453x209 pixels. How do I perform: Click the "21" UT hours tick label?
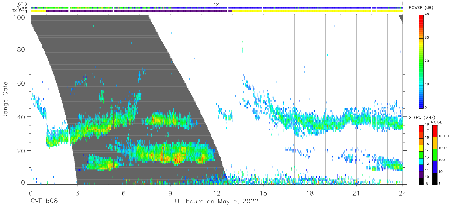click(356, 193)
